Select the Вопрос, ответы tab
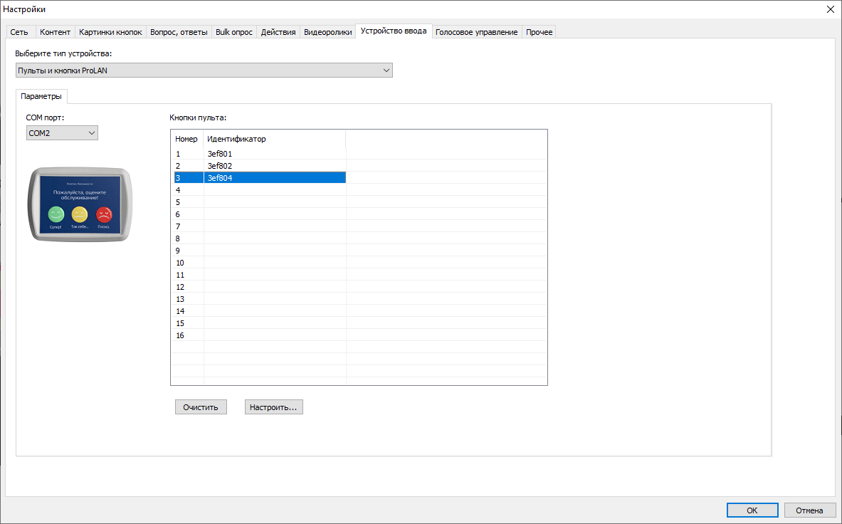The width and height of the screenshot is (842, 524). pos(179,32)
